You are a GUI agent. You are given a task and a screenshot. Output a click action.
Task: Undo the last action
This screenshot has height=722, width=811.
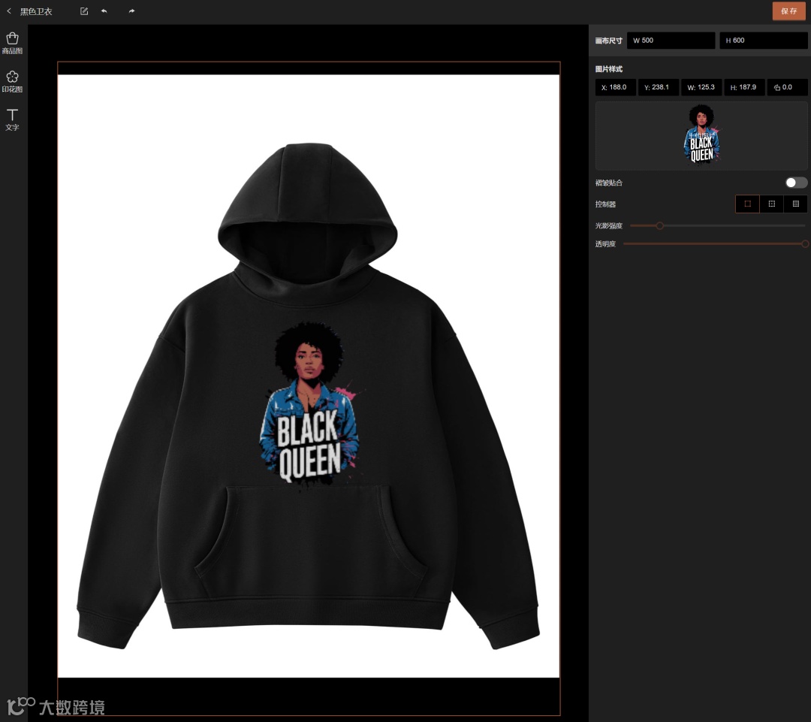(104, 11)
